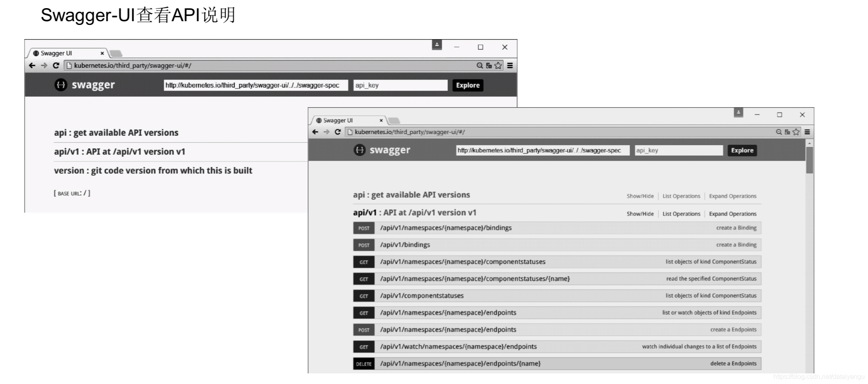This screenshot has height=384, width=868.
Task: Click List Operations for api/v1 section
Action: (681, 214)
